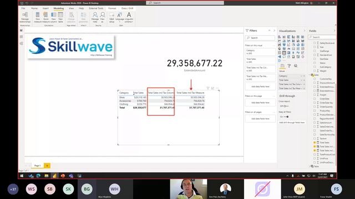Switch to the External Tools tab
355x199 pixels.
click(x=96, y=8)
